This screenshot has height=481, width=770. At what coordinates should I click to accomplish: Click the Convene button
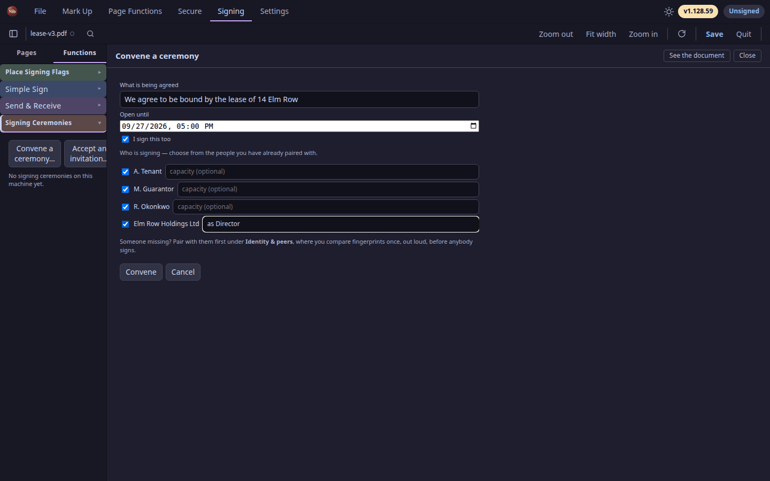(x=141, y=272)
